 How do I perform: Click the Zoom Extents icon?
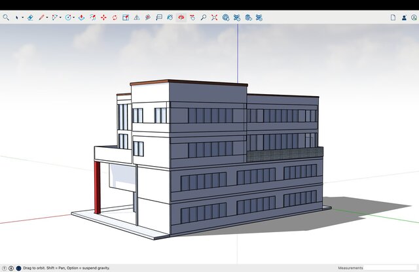214,18
